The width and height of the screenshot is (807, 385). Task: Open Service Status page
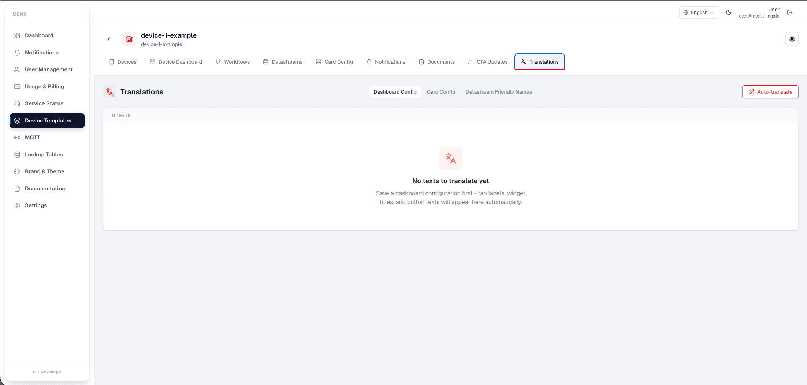[x=47, y=103]
